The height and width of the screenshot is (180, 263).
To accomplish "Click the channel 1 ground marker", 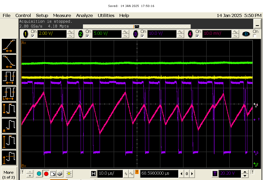I will (x=256, y=105).
